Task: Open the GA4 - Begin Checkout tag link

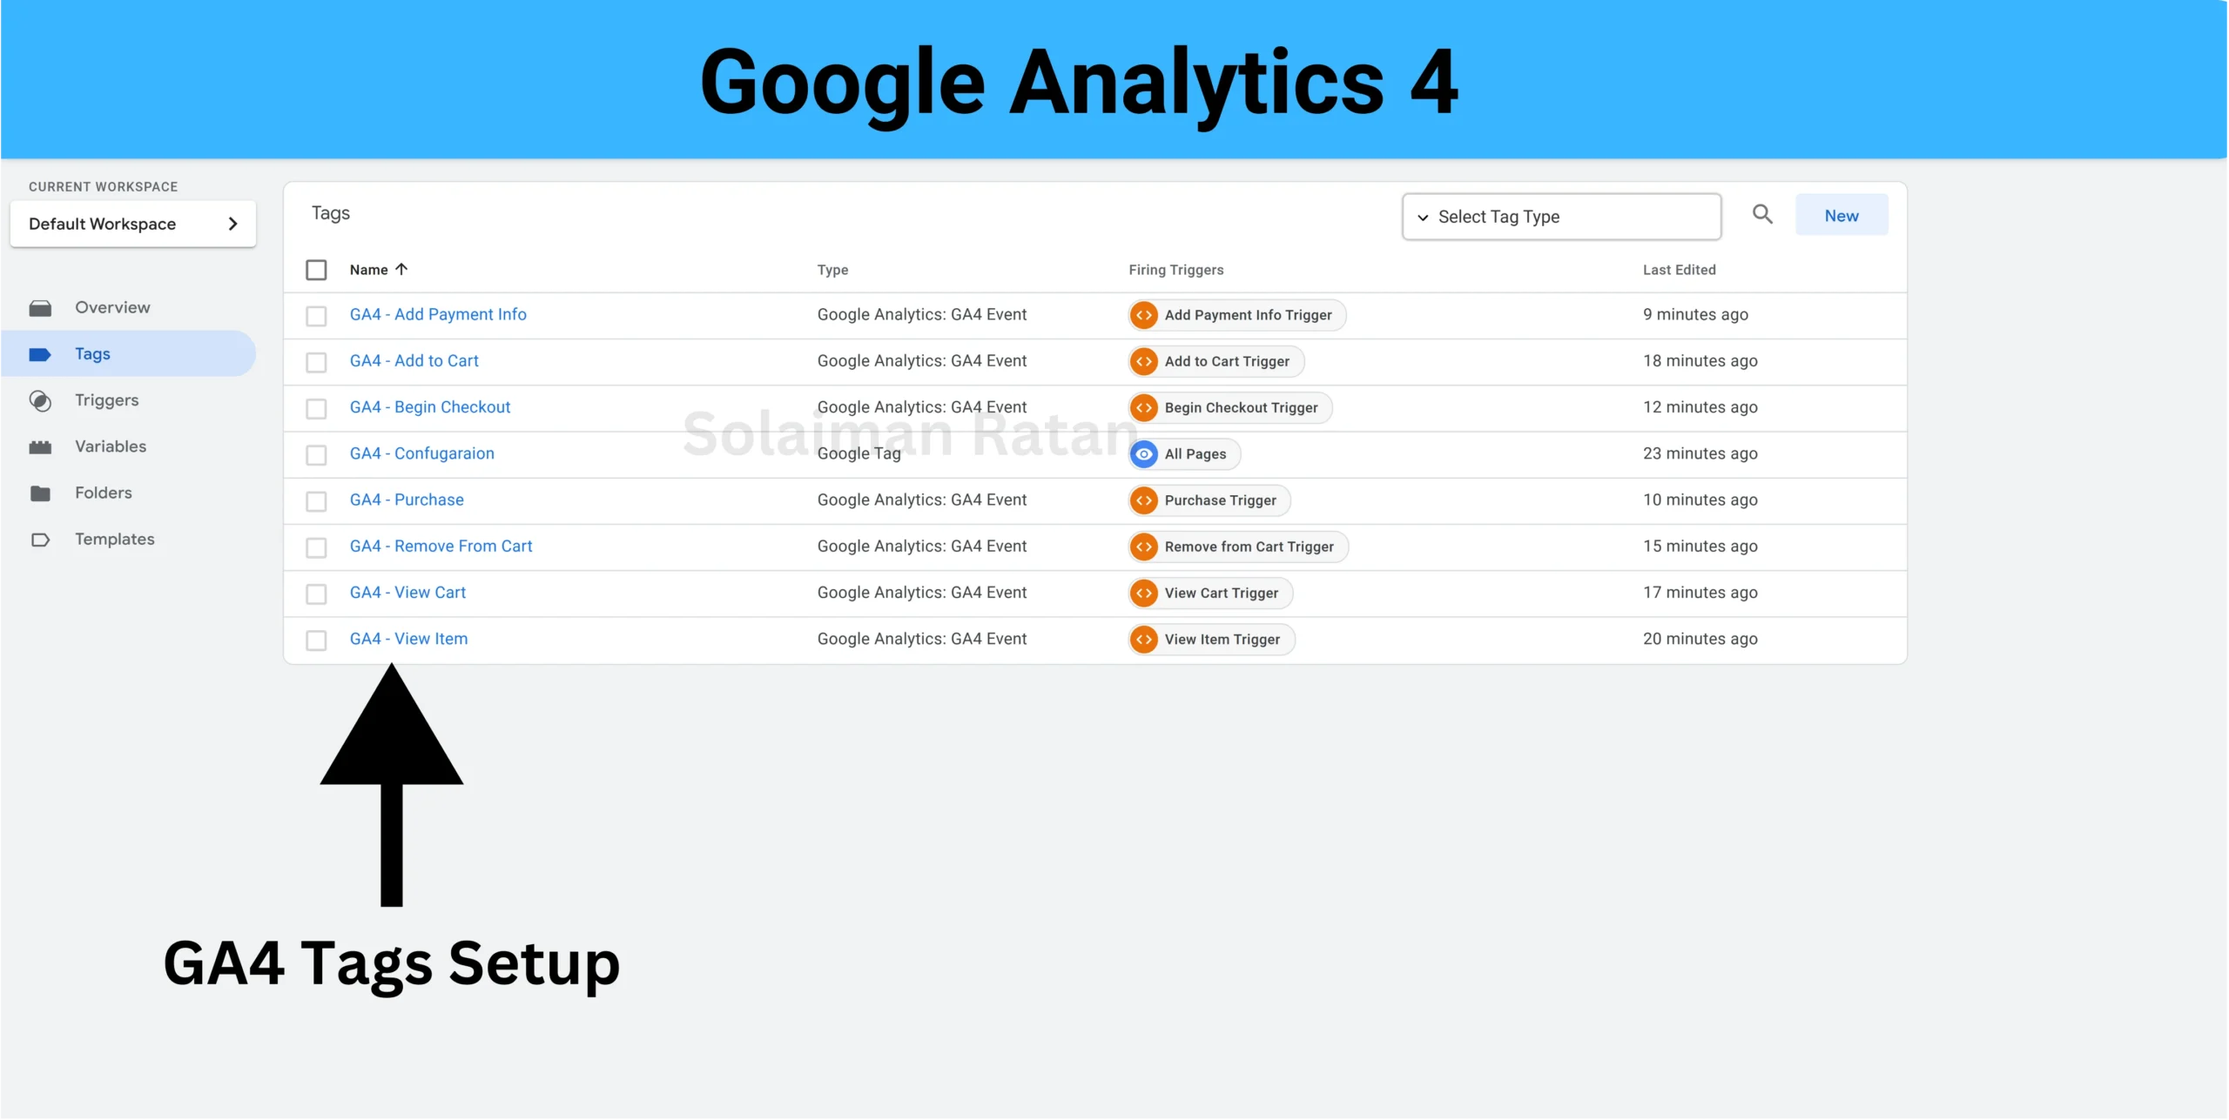Action: click(430, 407)
